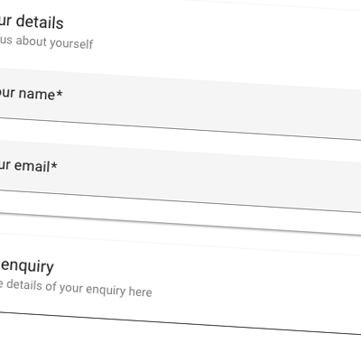Image resolution: width=361 pixels, height=343 pixels.
Task: Click the 'enquiry' section heading
Action: point(27,266)
